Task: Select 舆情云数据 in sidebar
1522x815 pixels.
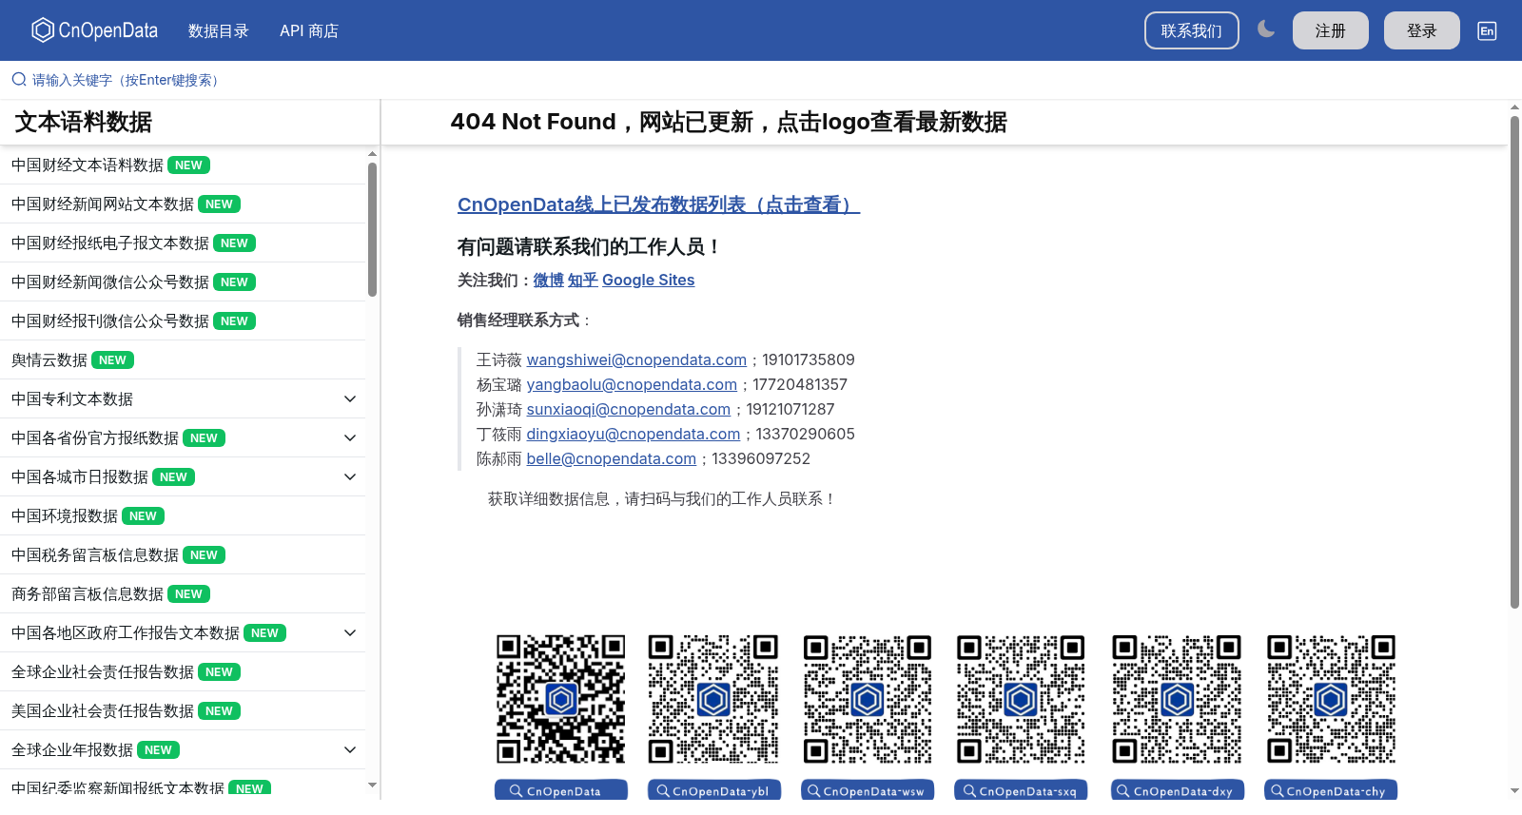Action: pyautogui.click(x=183, y=360)
